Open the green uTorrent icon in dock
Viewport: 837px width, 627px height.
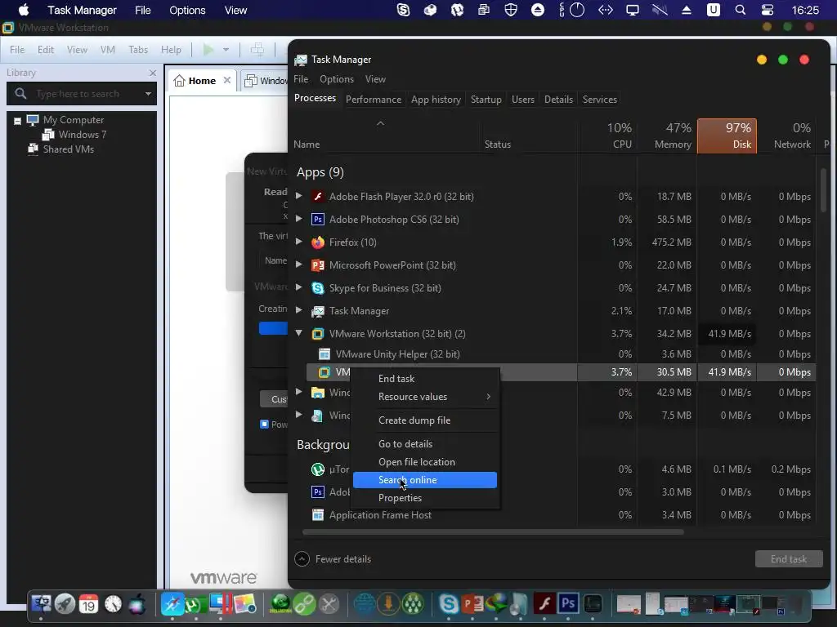click(x=195, y=604)
